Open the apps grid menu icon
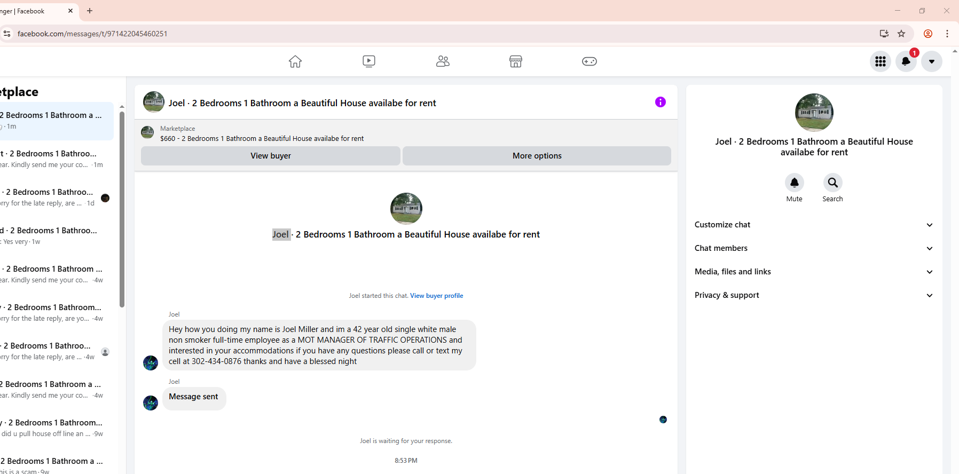The width and height of the screenshot is (959, 474). (x=881, y=61)
